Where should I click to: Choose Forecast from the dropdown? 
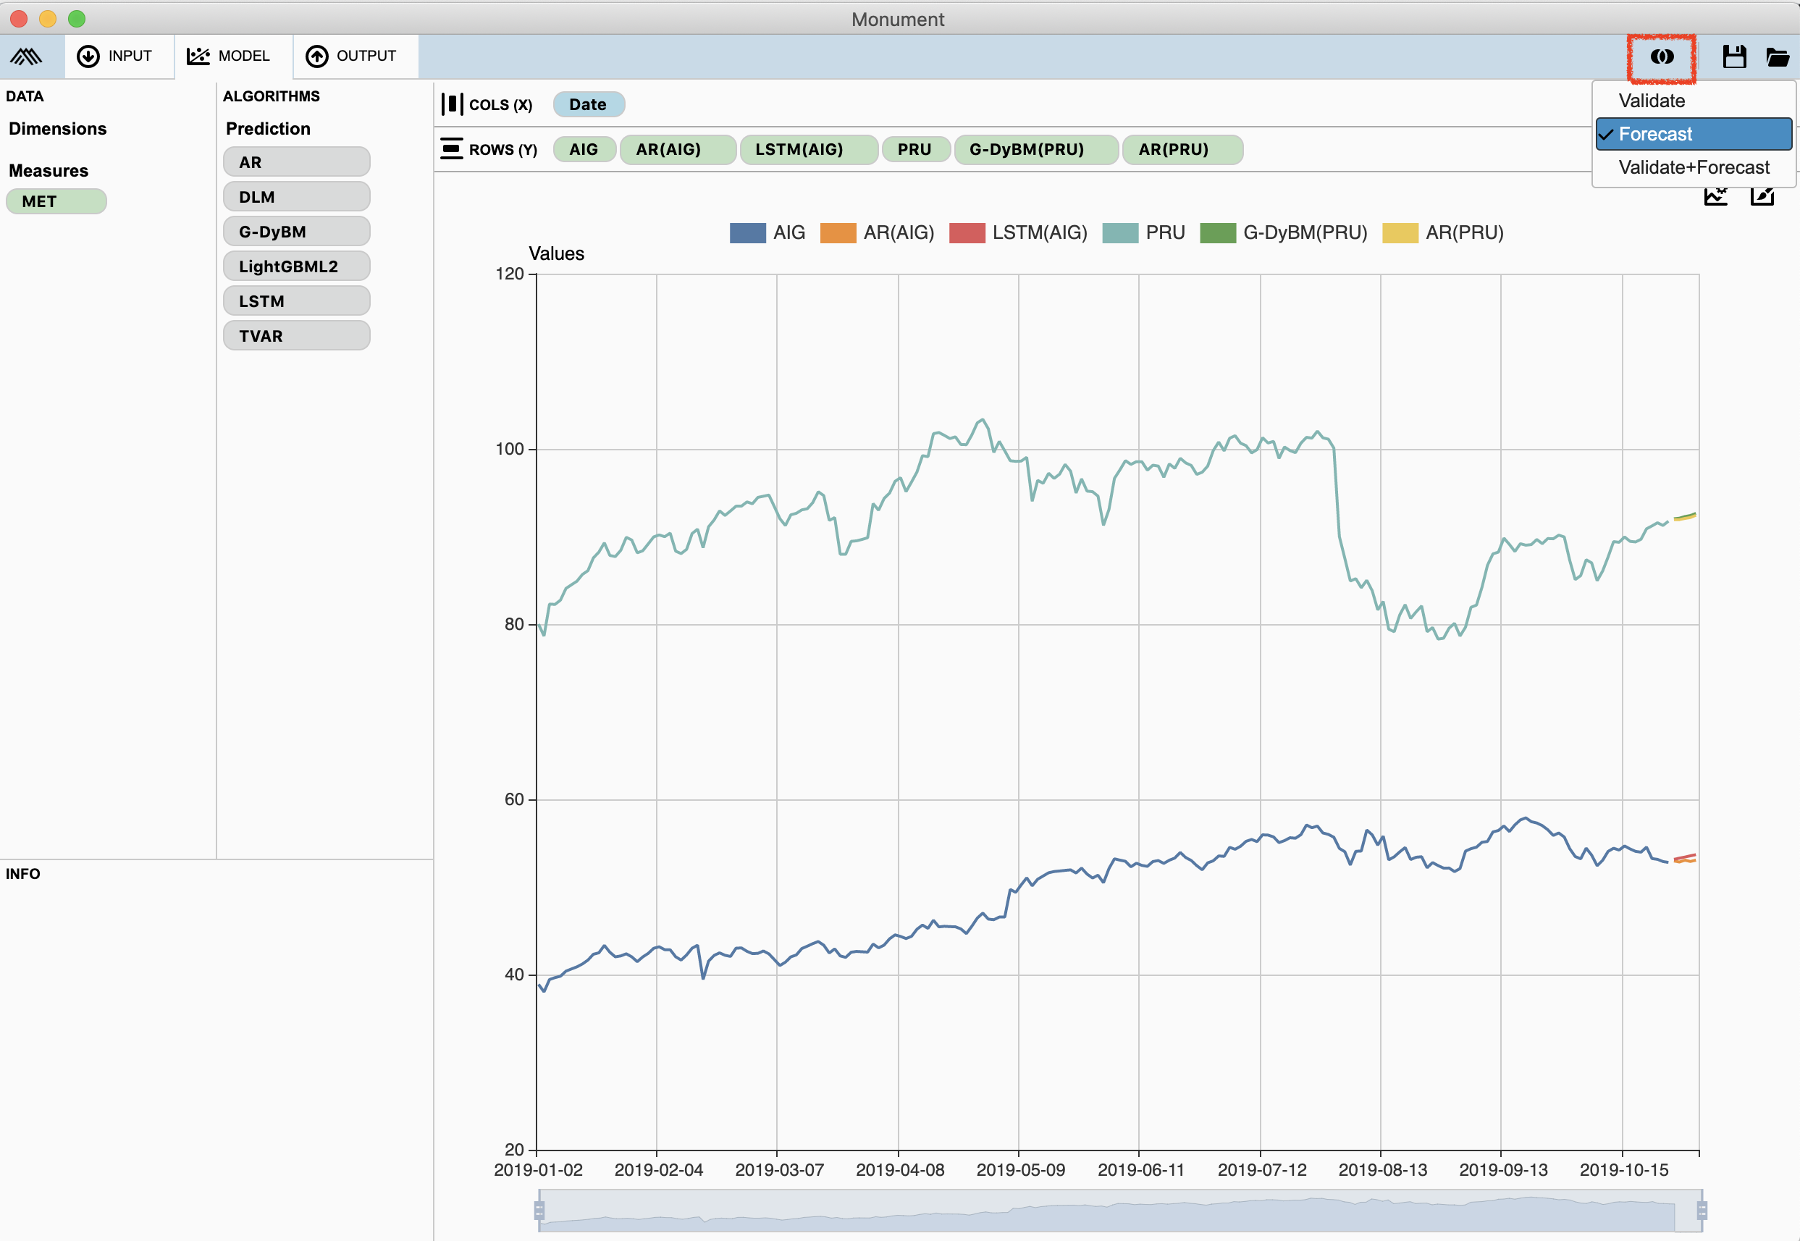[1694, 134]
